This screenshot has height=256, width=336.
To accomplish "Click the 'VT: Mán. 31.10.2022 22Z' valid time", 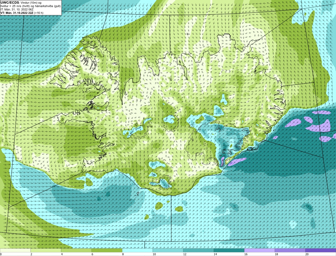I will coord(17,13).
